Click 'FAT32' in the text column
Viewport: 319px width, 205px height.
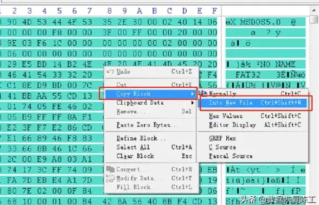point(248,75)
